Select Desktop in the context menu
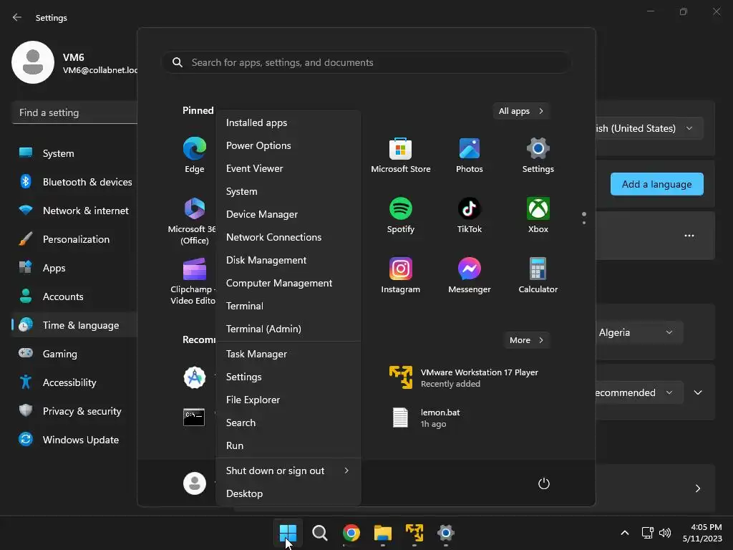This screenshot has width=733, height=550. pyautogui.click(x=288, y=494)
